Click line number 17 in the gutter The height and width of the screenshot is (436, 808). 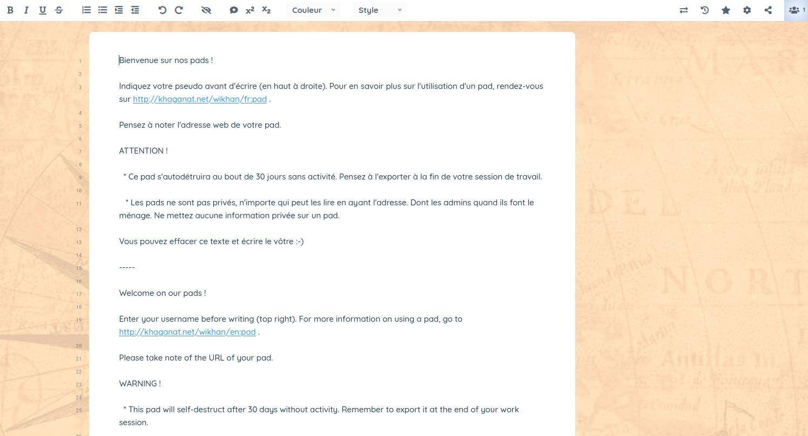click(79, 294)
